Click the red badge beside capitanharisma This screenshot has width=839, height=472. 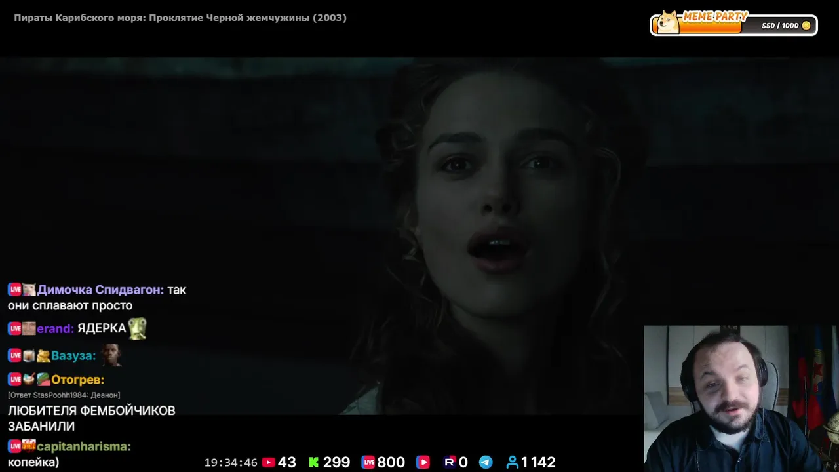tap(29, 446)
